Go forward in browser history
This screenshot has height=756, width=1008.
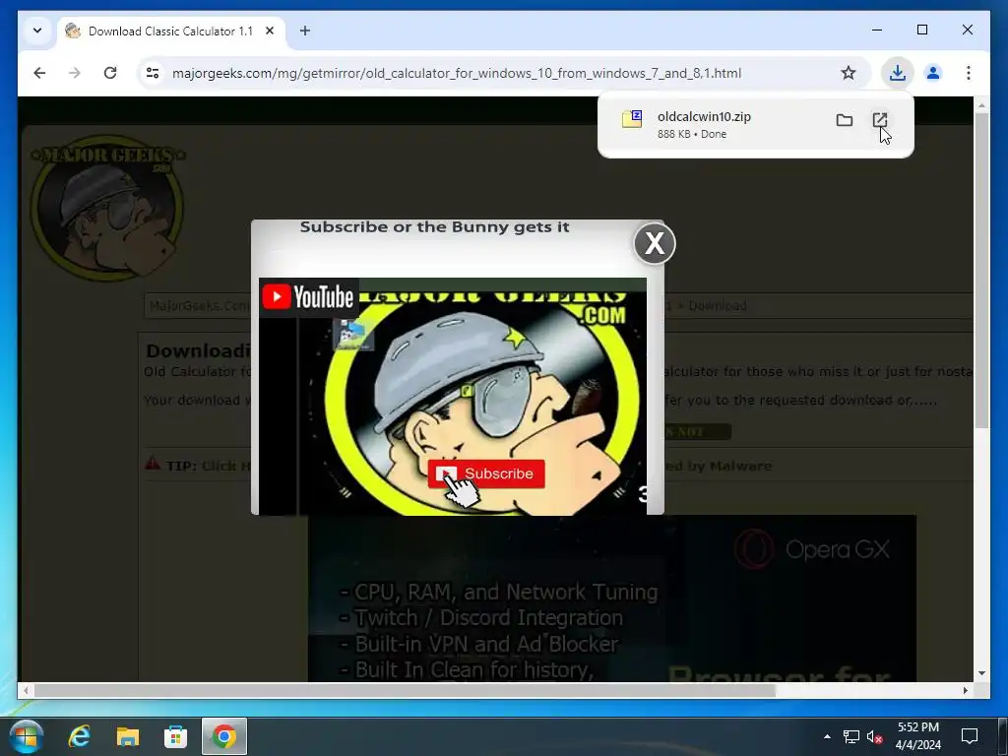pos(75,73)
